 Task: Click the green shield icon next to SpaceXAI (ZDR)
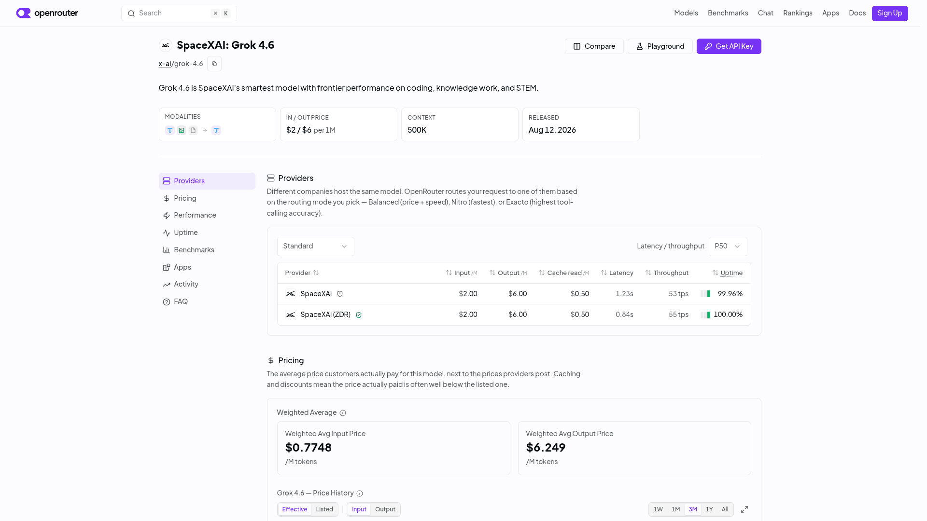[x=359, y=315]
